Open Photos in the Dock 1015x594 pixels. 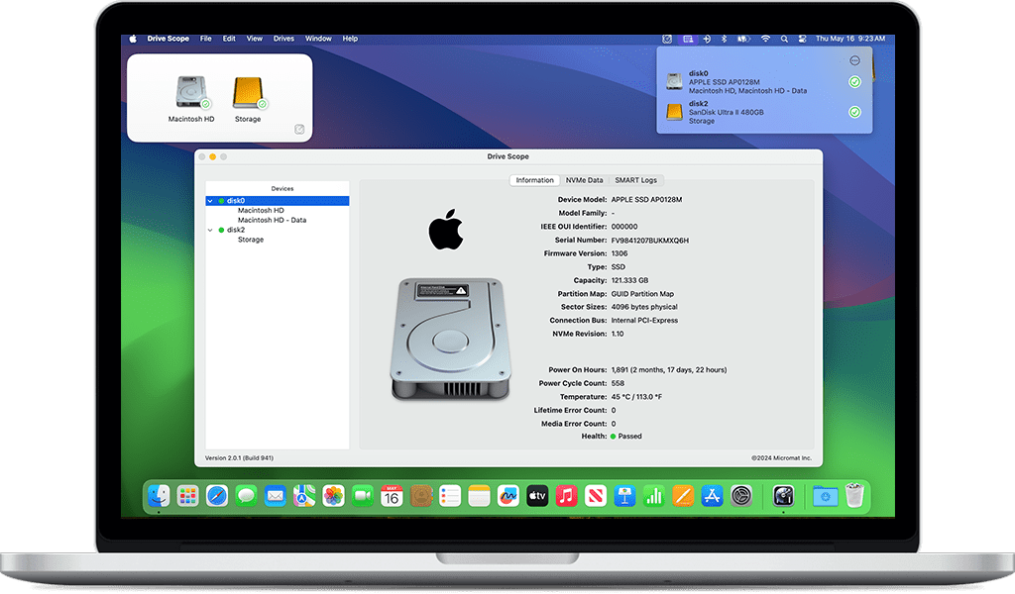333,496
